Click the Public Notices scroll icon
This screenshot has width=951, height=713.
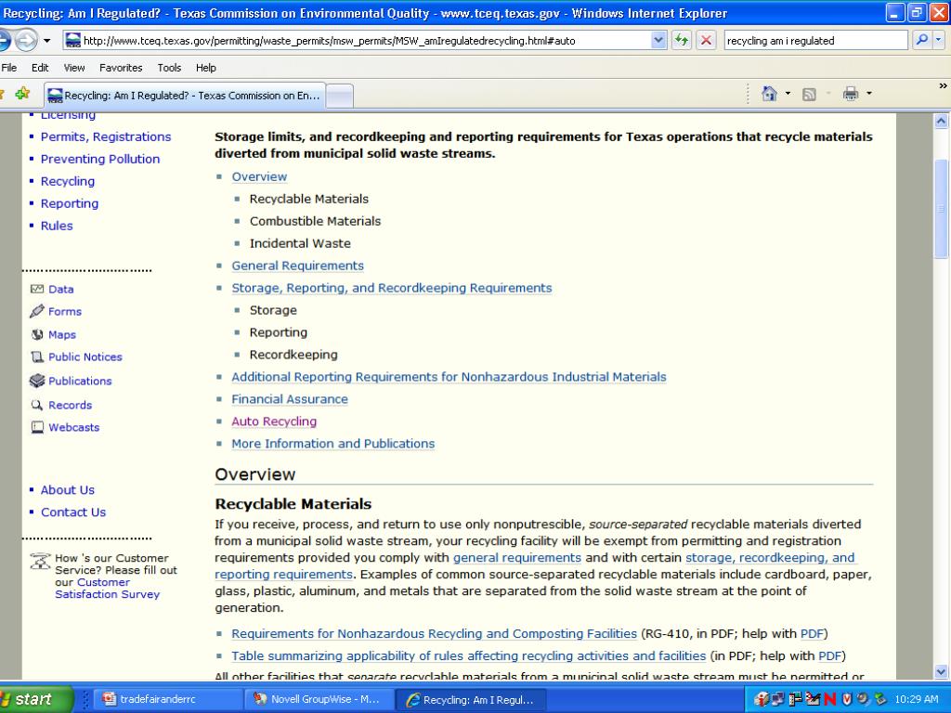[37, 357]
